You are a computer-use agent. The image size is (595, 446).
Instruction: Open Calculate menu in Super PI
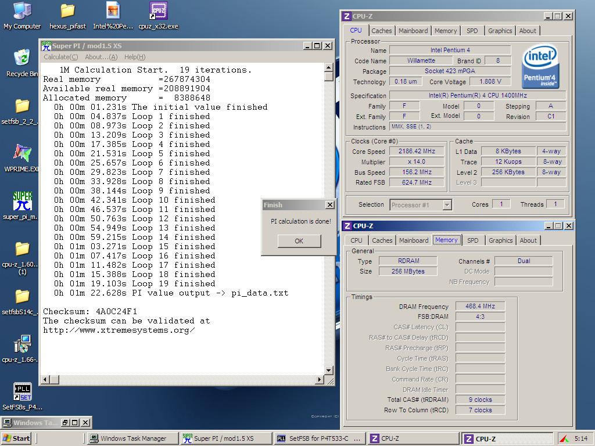[60, 57]
